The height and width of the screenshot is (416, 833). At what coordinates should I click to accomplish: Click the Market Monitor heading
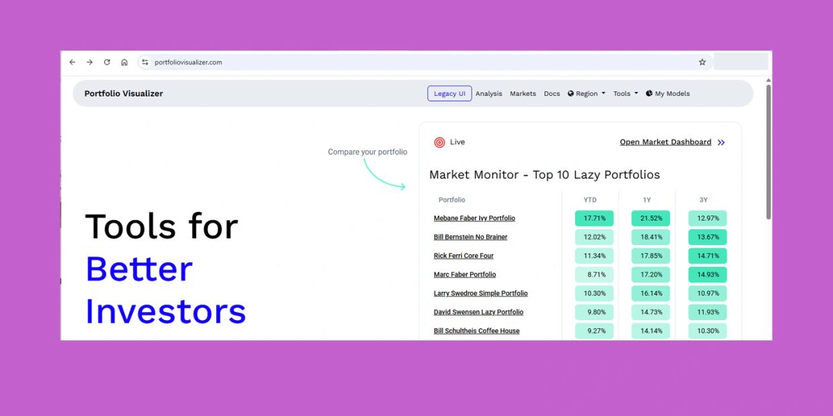pyautogui.click(x=545, y=175)
